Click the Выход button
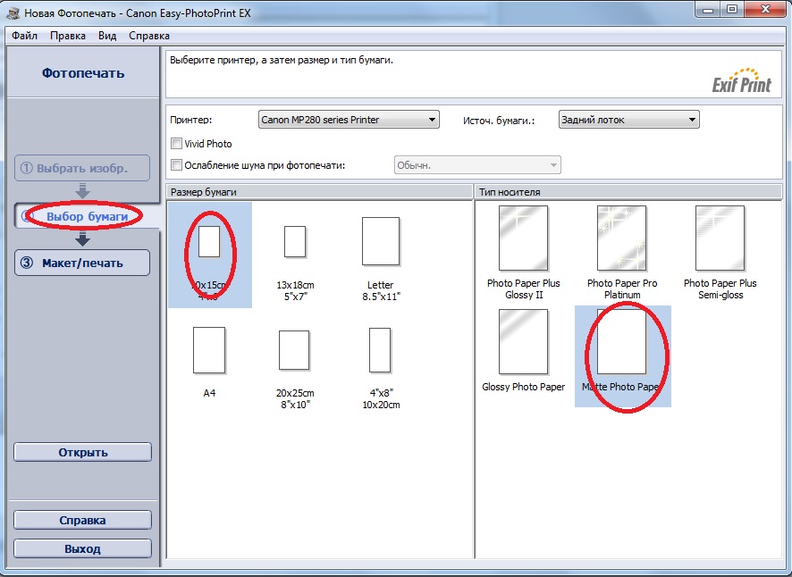 pos(83,548)
